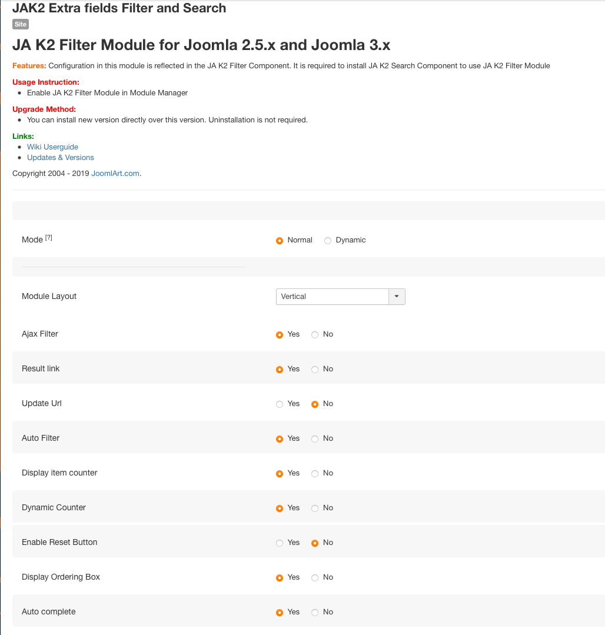Keep Ajax Filter set to Yes
Image resolution: width=605 pixels, height=635 pixels.
(280, 335)
